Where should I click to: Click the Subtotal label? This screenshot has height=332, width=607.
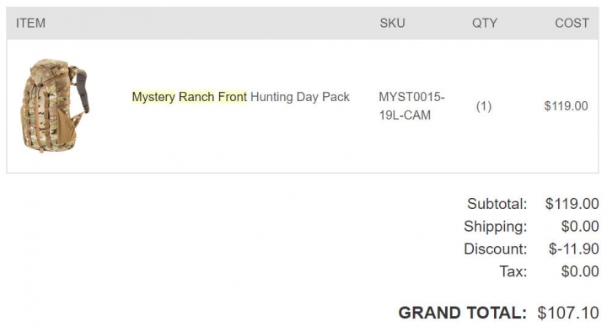(497, 204)
